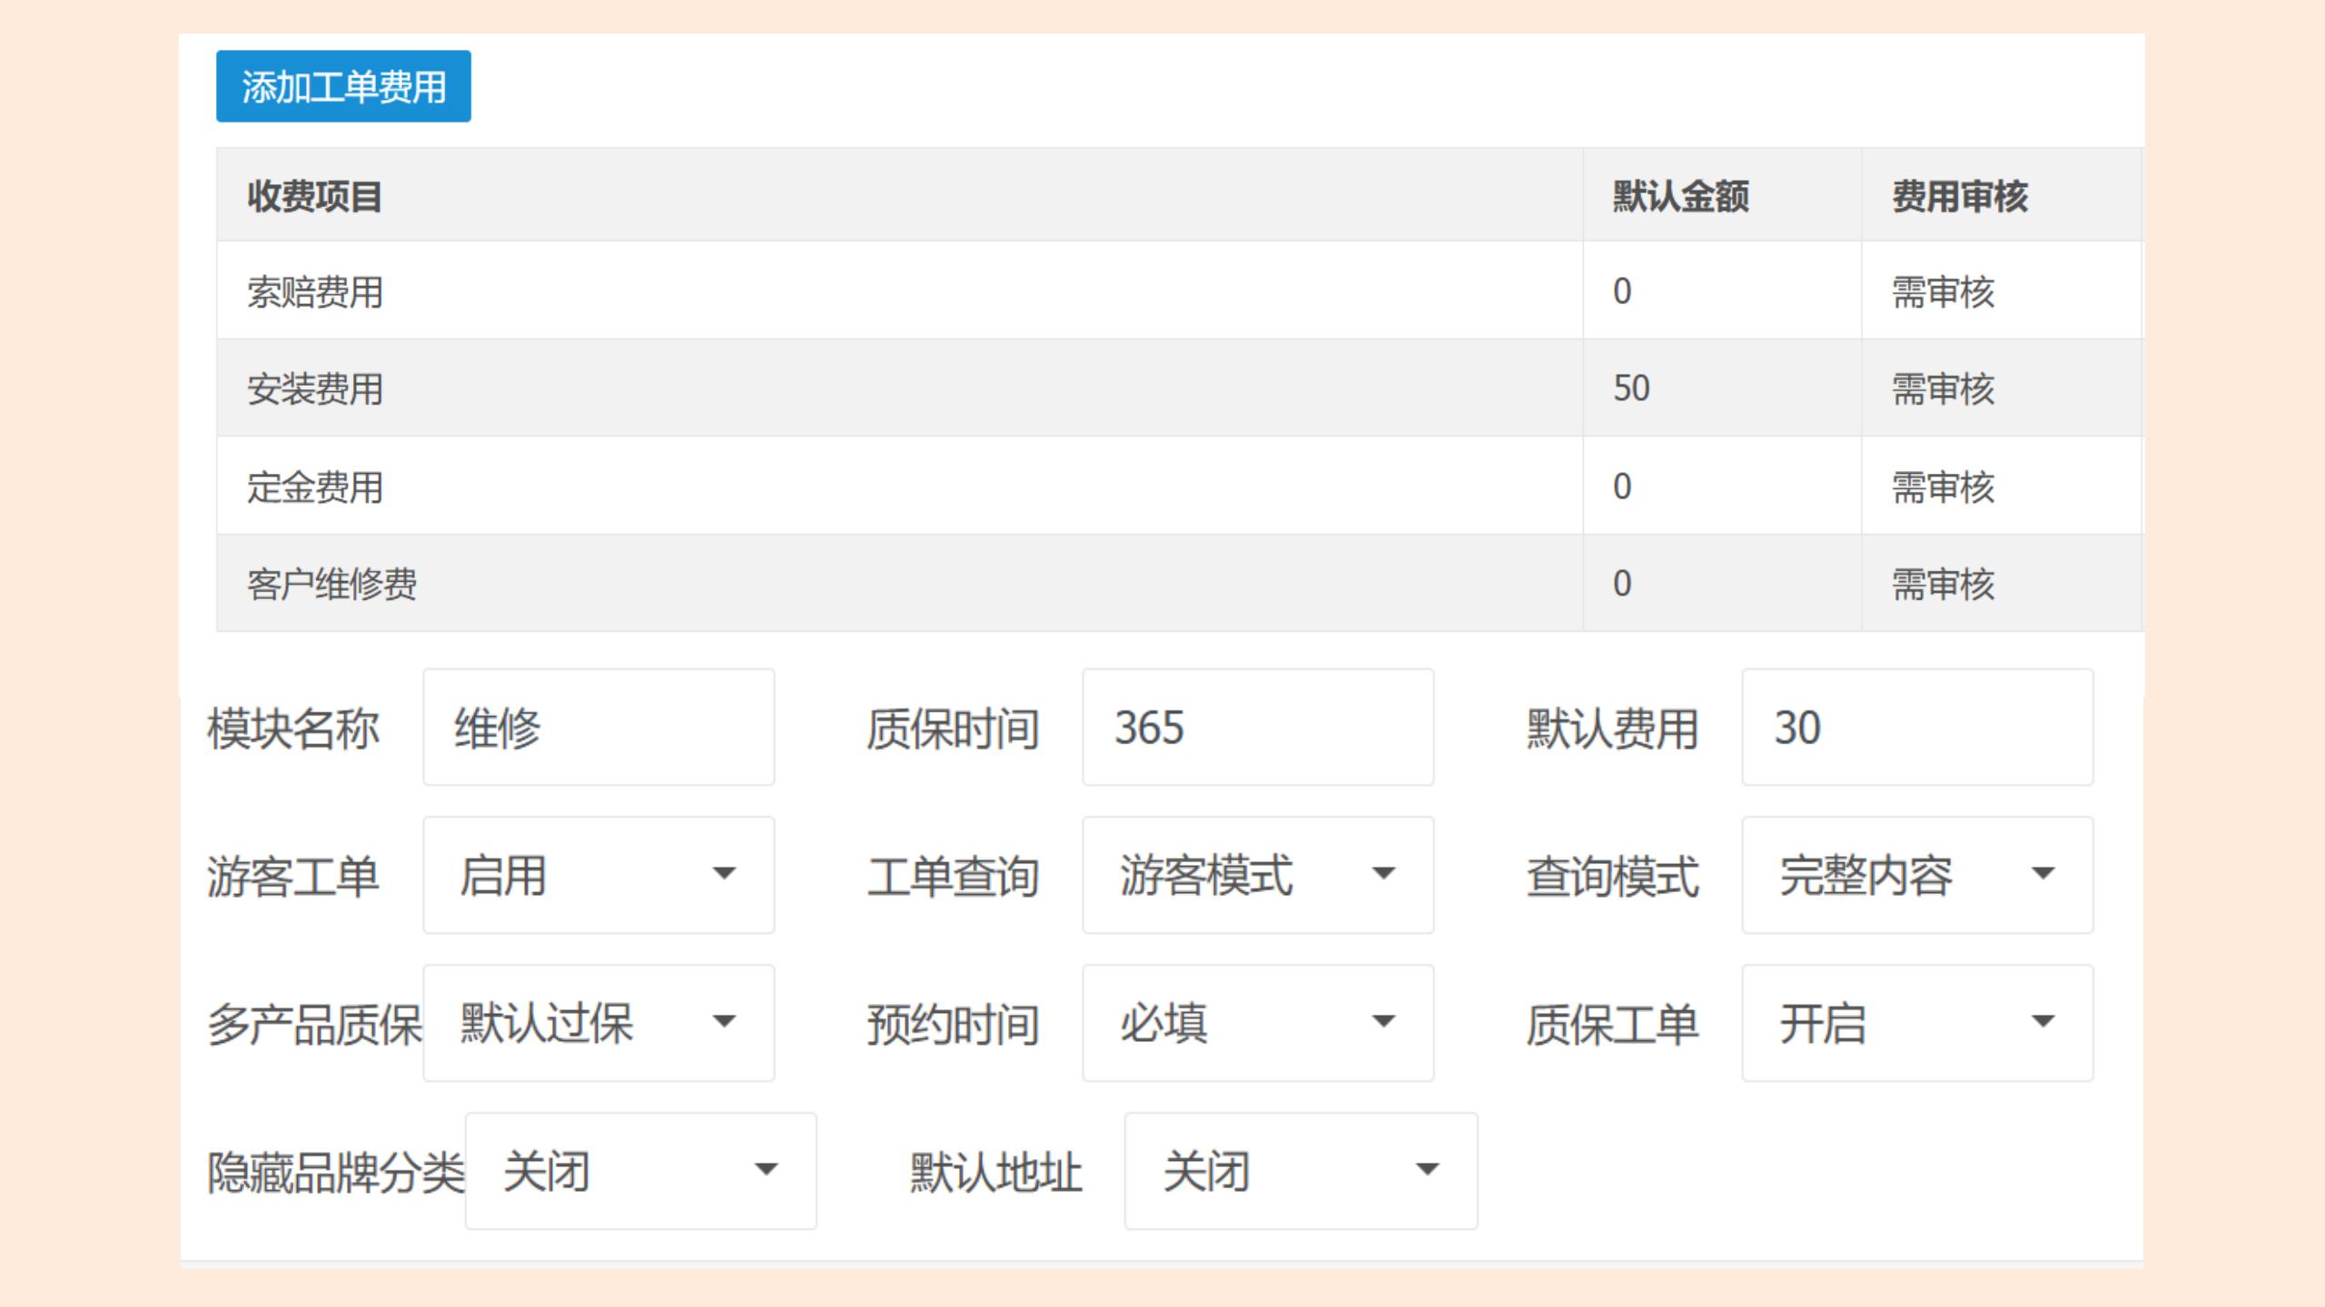Focus the 默认费用 field containing 30
The width and height of the screenshot is (2325, 1307).
(1916, 727)
